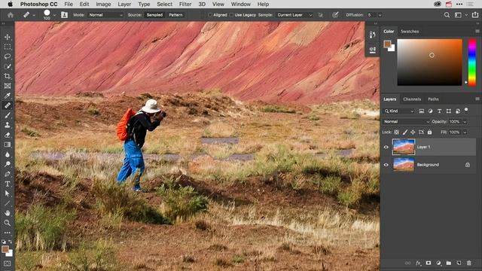Screen dimensions: 482x271
Task: Toggle lock transparent pixels
Action: [397, 132]
